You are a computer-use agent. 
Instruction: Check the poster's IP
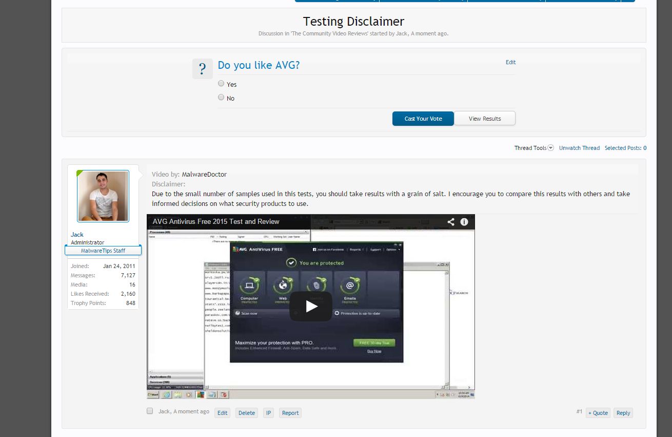268,413
